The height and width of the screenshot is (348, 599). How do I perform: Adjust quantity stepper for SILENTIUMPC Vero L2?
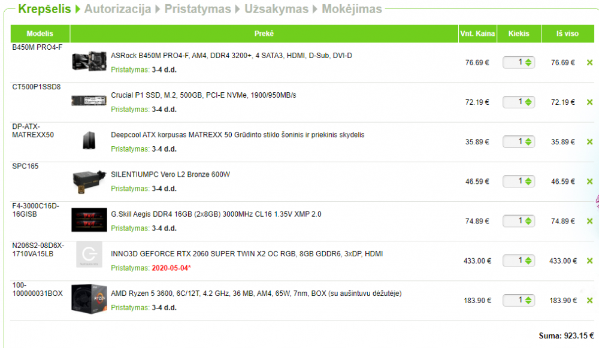pos(528,181)
